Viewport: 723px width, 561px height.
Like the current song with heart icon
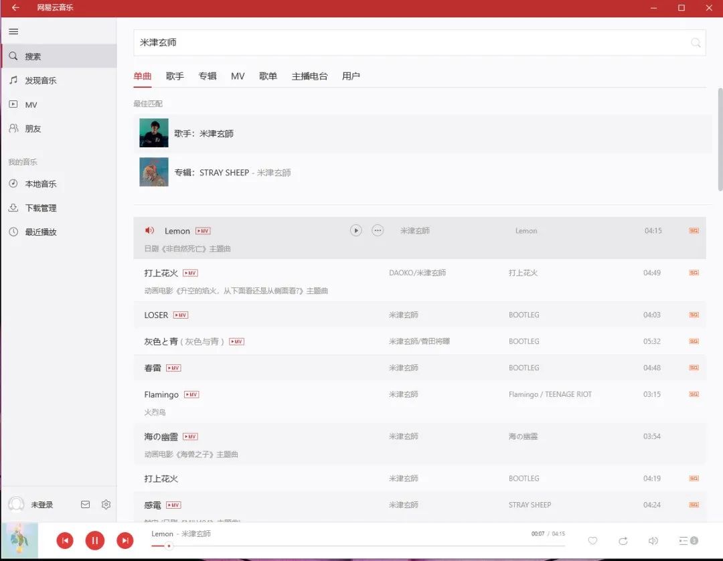point(593,541)
